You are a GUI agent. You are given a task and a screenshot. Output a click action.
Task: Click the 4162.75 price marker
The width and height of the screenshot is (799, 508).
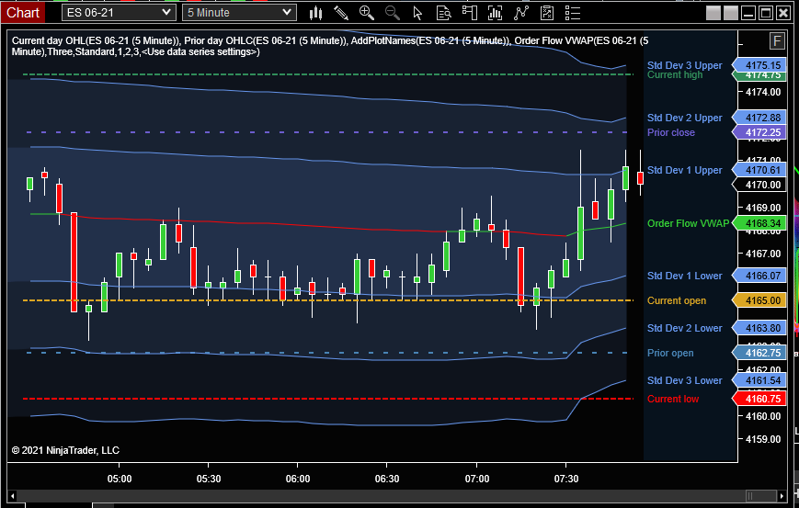pyautogui.click(x=759, y=353)
